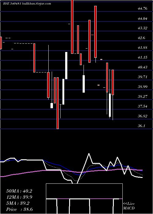
Task: Click the last red candle on the right
Action: tap(113, 82)
